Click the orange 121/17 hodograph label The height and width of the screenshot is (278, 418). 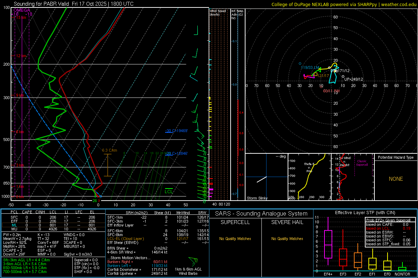[x=323, y=76]
